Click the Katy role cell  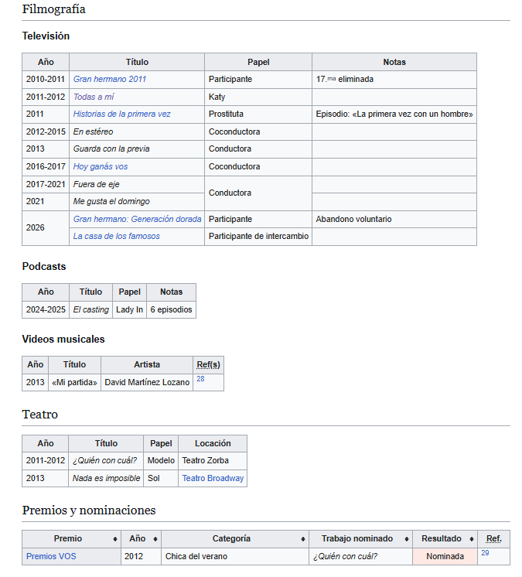[x=258, y=97]
